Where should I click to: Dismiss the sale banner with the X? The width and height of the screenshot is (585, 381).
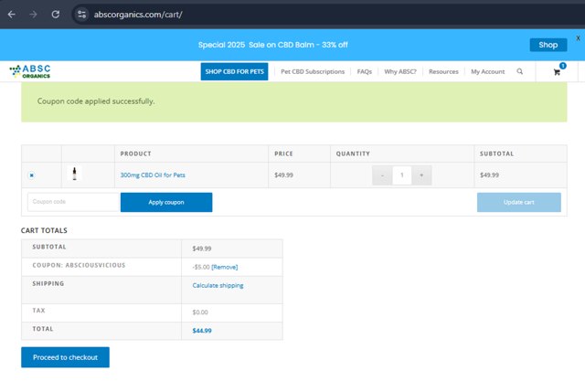[x=578, y=38]
